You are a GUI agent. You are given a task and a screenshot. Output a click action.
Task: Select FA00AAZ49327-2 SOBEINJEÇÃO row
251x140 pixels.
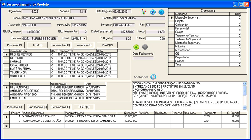pos(125,121)
